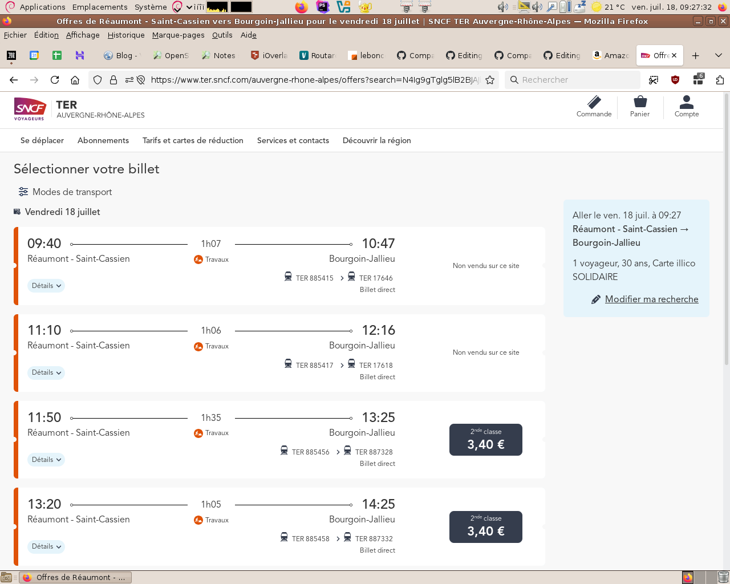Open the Historique menu
This screenshot has width=730, height=584.
(126, 35)
